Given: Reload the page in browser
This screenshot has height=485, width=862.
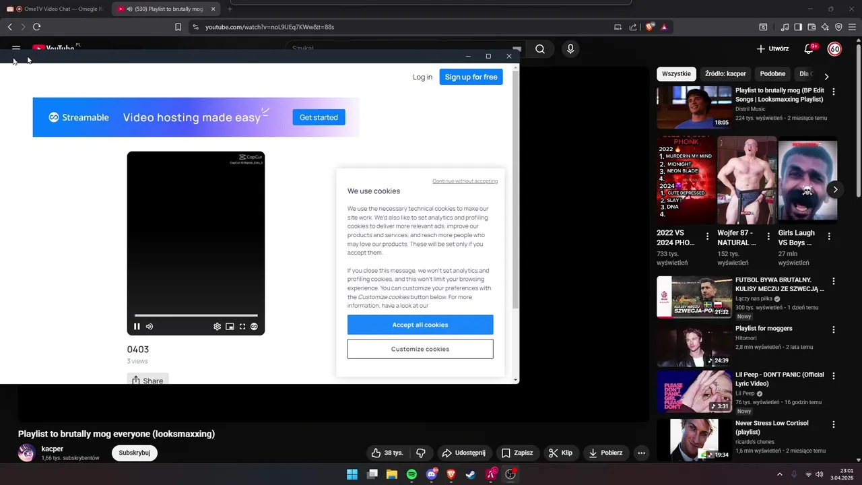Looking at the screenshot, I should [36, 27].
